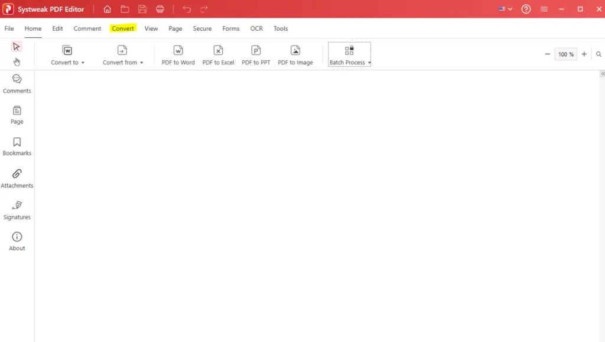605x342 pixels.
Task: Select the highlighted Convert tab
Action: pyautogui.click(x=123, y=28)
